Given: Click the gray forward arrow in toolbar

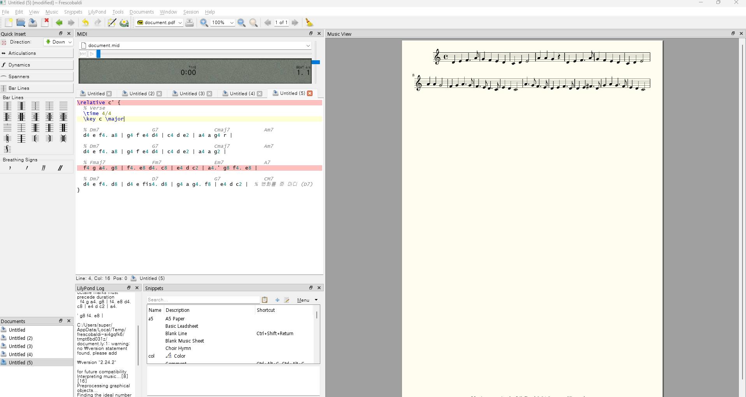Looking at the screenshot, I should click(x=71, y=23).
